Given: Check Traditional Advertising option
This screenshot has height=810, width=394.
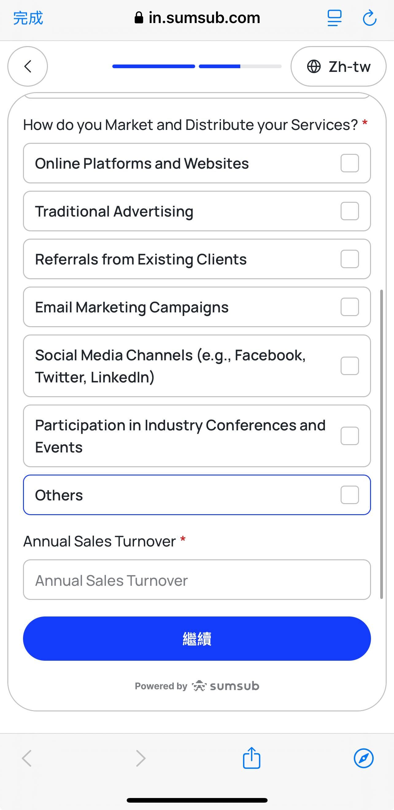Looking at the screenshot, I should tap(350, 211).
